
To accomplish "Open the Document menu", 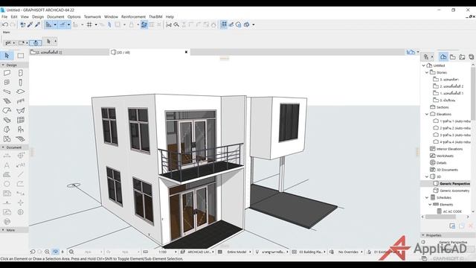I will pos(56,16).
